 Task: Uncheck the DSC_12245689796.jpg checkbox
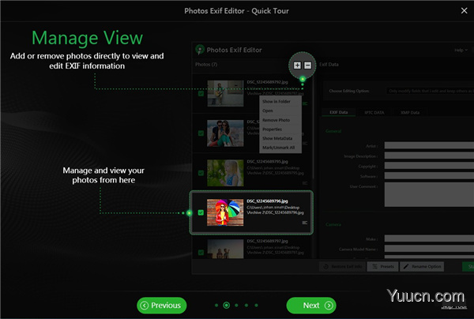[x=201, y=212]
